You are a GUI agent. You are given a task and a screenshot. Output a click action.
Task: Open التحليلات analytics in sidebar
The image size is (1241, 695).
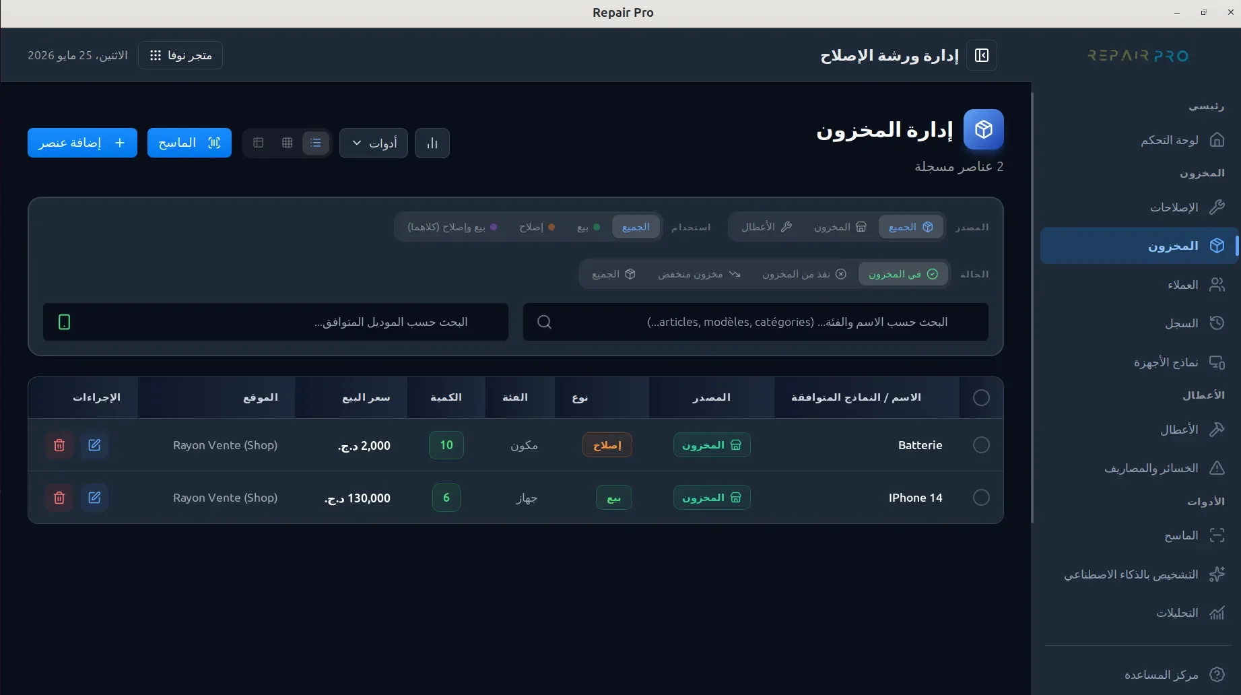click(x=1139, y=613)
